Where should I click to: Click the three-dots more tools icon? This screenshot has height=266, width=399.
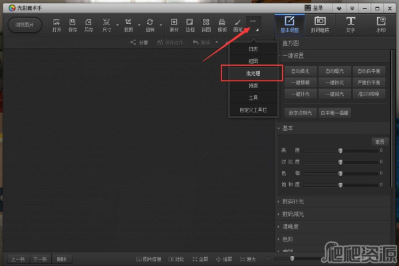pyautogui.click(x=252, y=22)
